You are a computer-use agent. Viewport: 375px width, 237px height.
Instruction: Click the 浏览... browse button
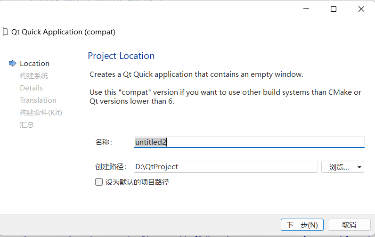(x=339, y=167)
